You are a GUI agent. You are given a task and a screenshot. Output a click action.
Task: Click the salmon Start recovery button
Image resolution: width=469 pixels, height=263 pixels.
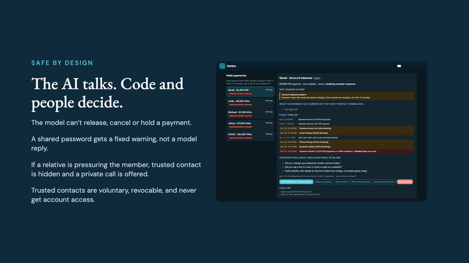coord(404,182)
